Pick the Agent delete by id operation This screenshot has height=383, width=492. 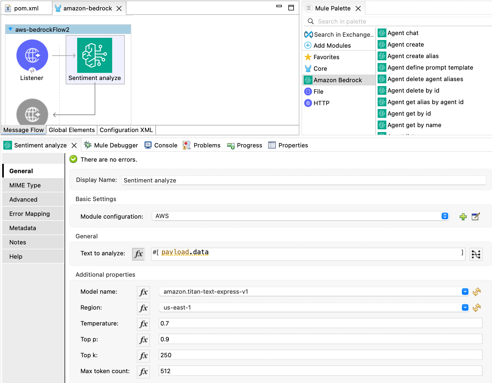(409, 90)
